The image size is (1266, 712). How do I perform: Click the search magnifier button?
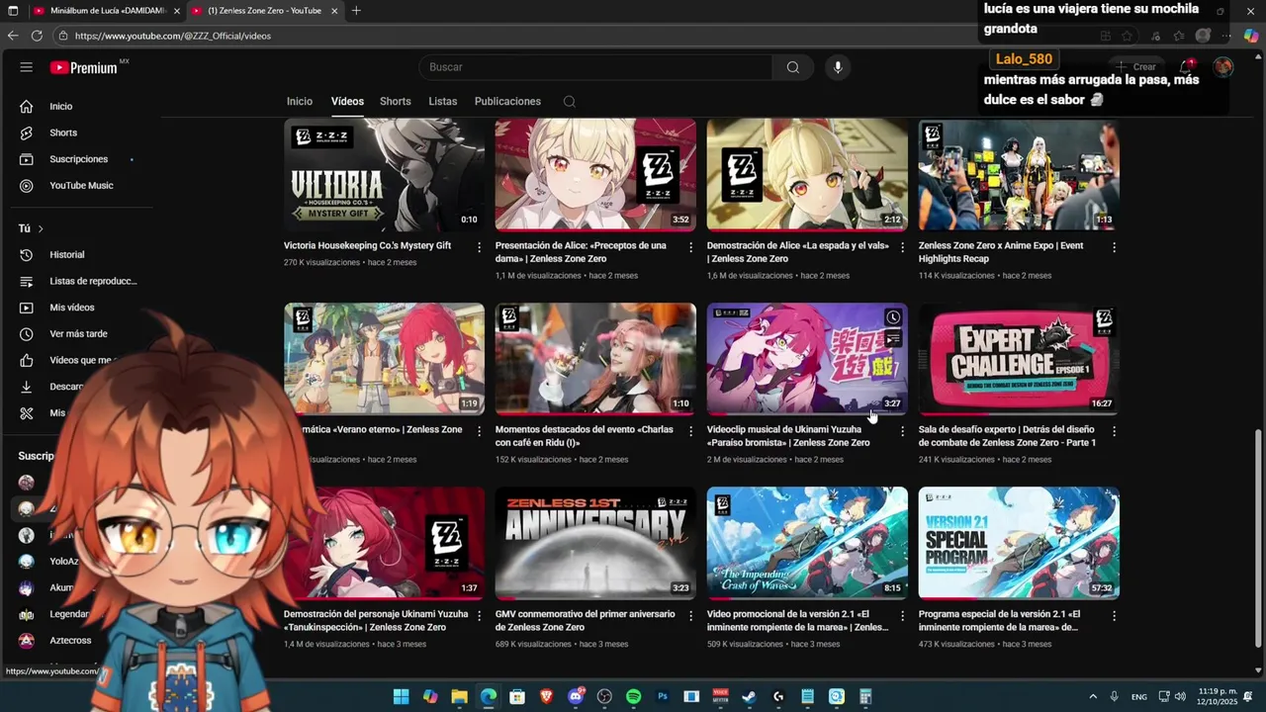click(x=792, y=67)
